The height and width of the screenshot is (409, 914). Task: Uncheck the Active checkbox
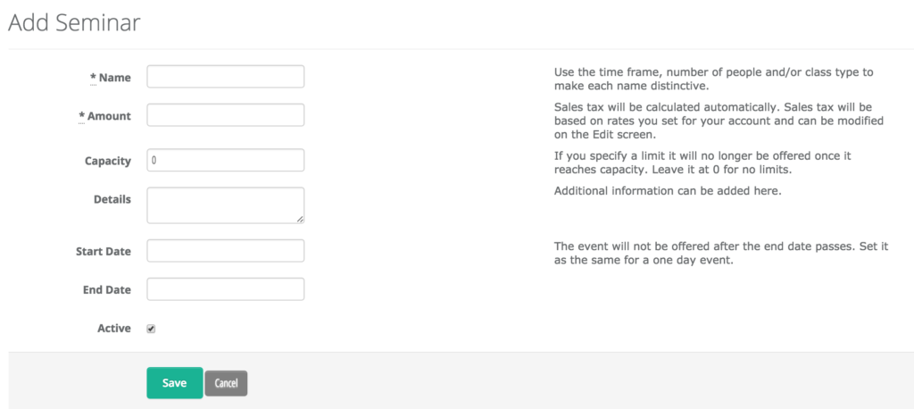[x=151, y=329]
